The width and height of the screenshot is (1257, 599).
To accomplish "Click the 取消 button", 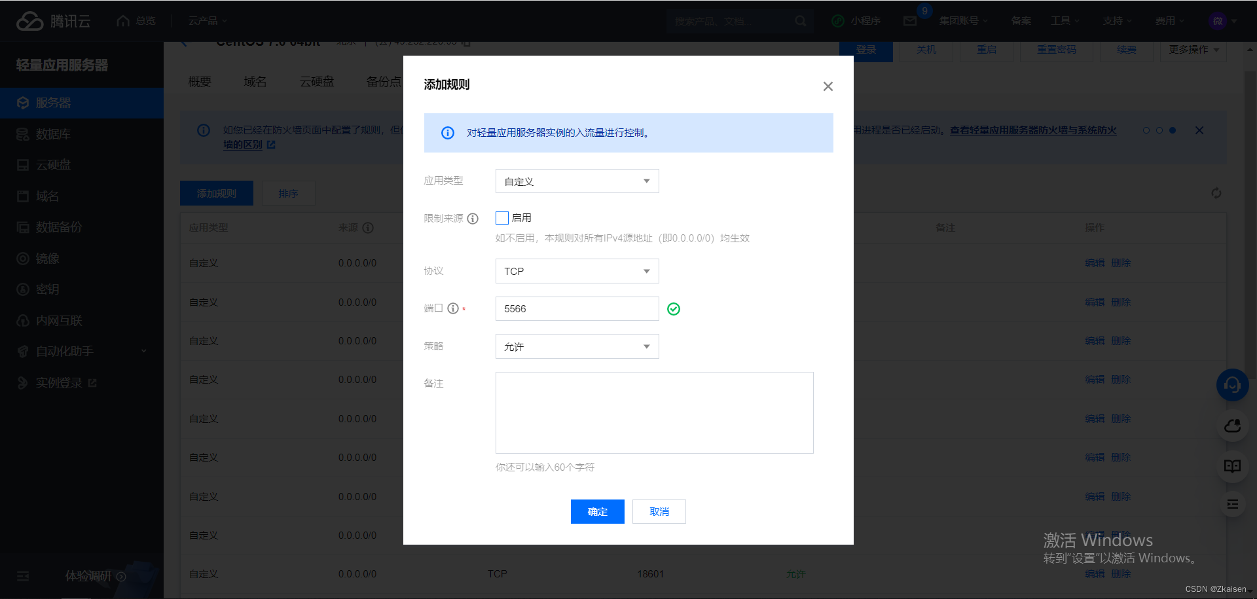I will click(659, 512).
